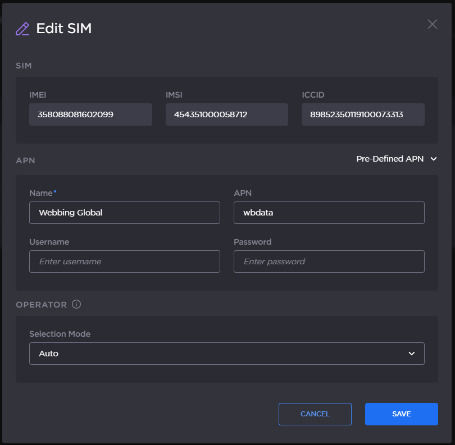Click the Name field containing Webbing Global
The image size is (455, 445).
(x=124, y=213)
